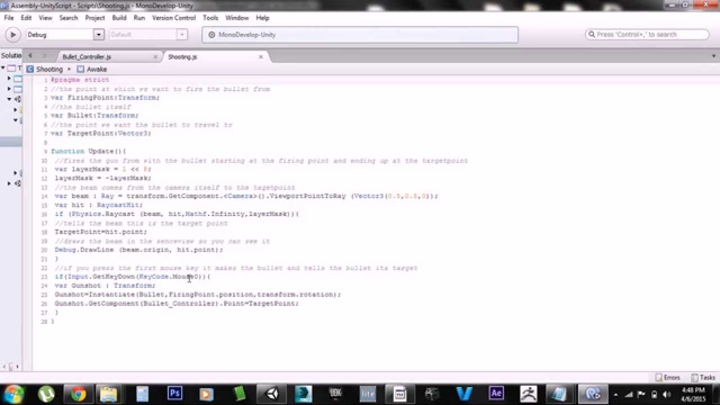Open the Edit menu

click(x=26, y=18)
